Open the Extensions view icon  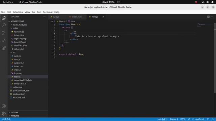click(x=4, y=48)
